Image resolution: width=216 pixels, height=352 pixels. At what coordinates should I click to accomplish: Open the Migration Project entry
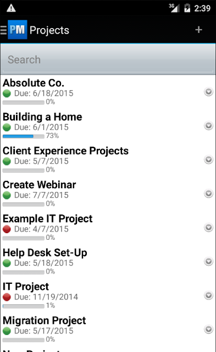108,329
